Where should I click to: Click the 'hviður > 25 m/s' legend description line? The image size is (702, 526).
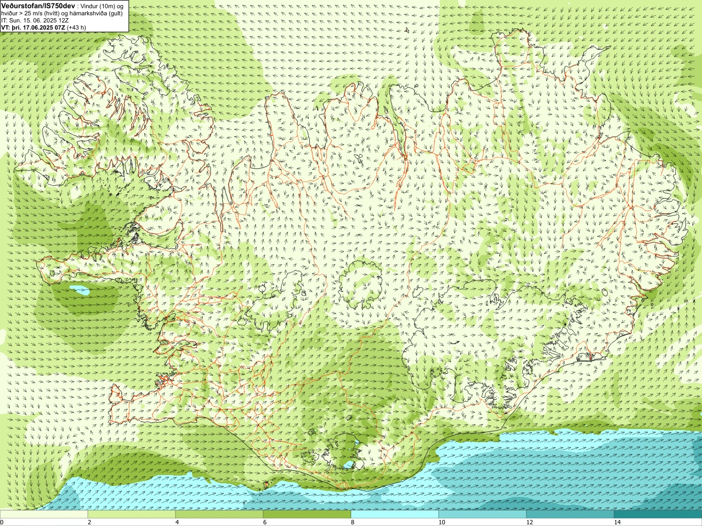coord(62,13)
